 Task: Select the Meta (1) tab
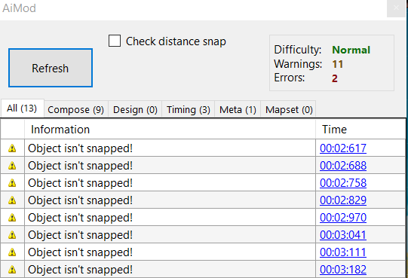238,109
